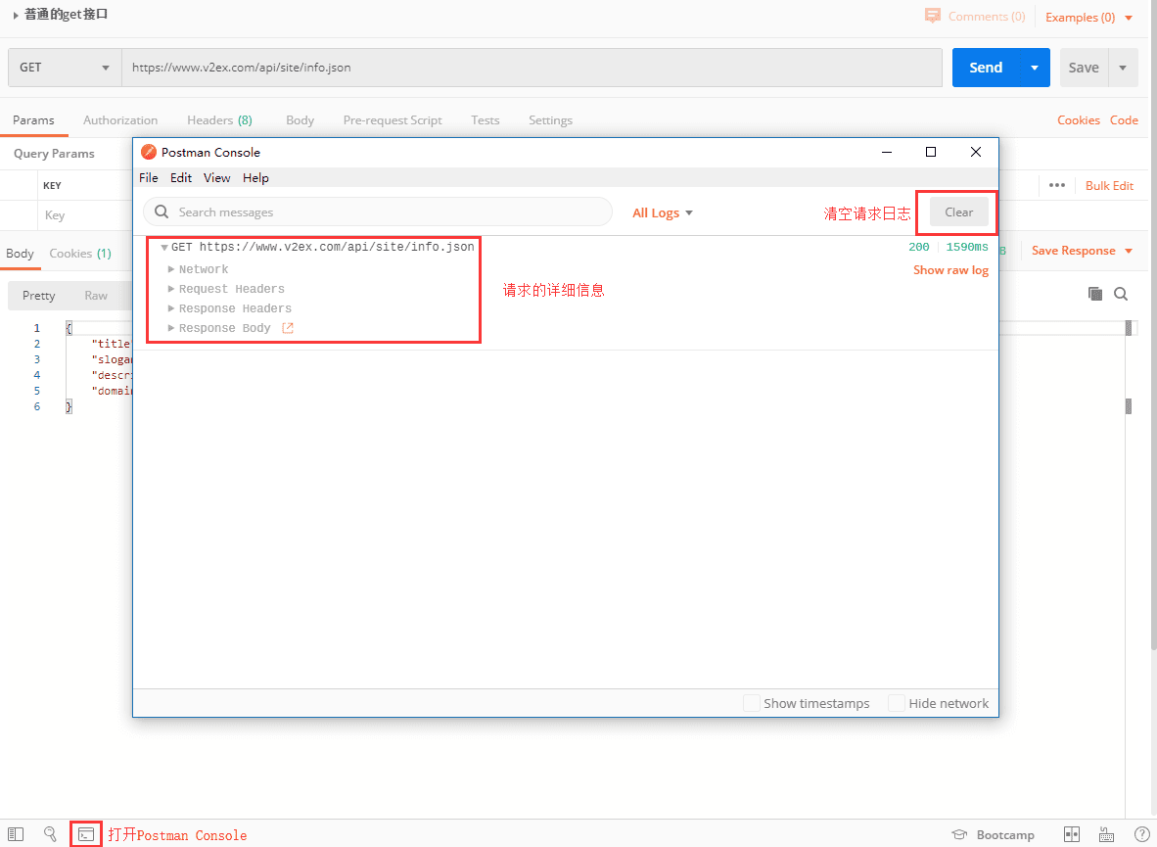Screen dimensions: 1157x847
Task: Switch to two-pane layout icon
Action: pos(1072,834)
